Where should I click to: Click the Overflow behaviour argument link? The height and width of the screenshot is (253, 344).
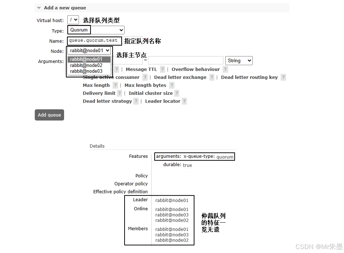(196, 69)
